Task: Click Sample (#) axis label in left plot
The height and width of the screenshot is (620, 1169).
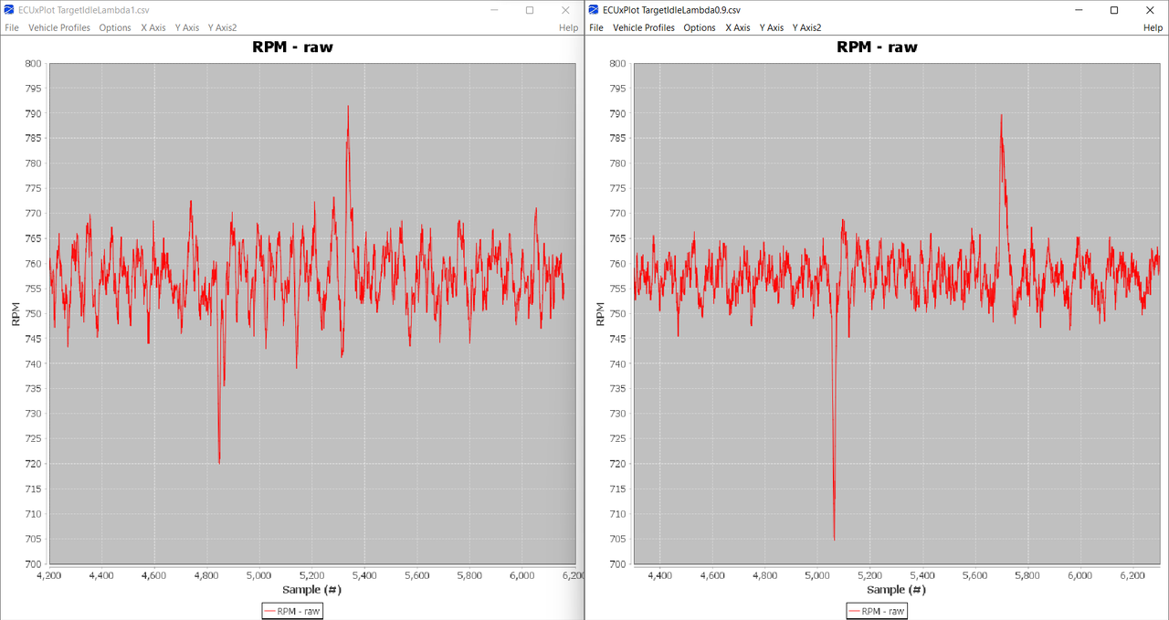Action: click(x=311, y=590)
